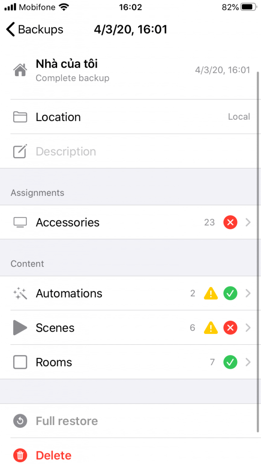Tap the Delete button
Image resolution: width=261 pixels, height=464 pixels.
[53, 455]
